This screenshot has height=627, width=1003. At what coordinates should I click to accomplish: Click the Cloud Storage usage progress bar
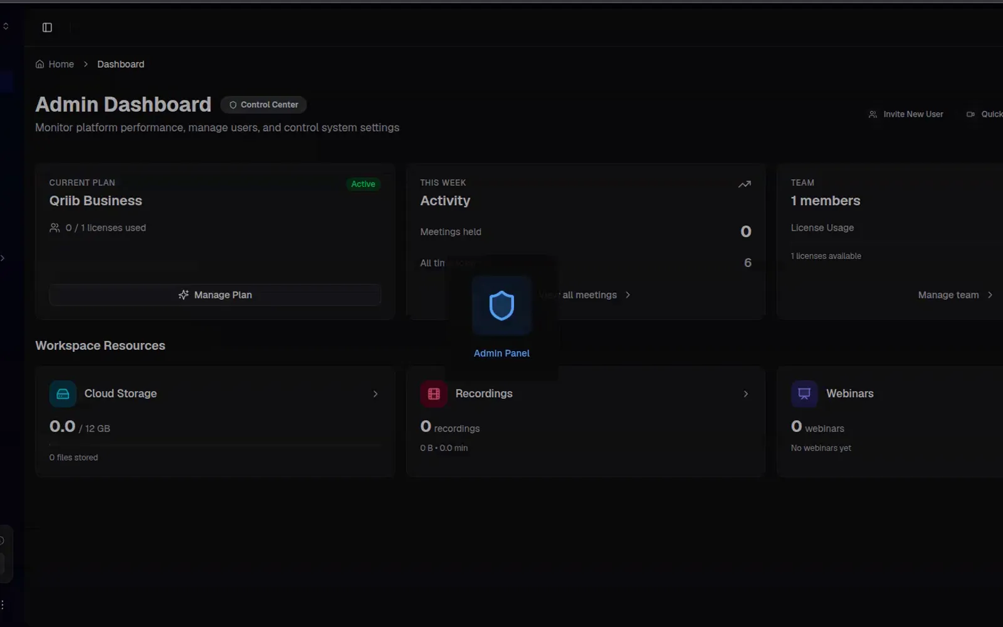click(x=215, y=444)
